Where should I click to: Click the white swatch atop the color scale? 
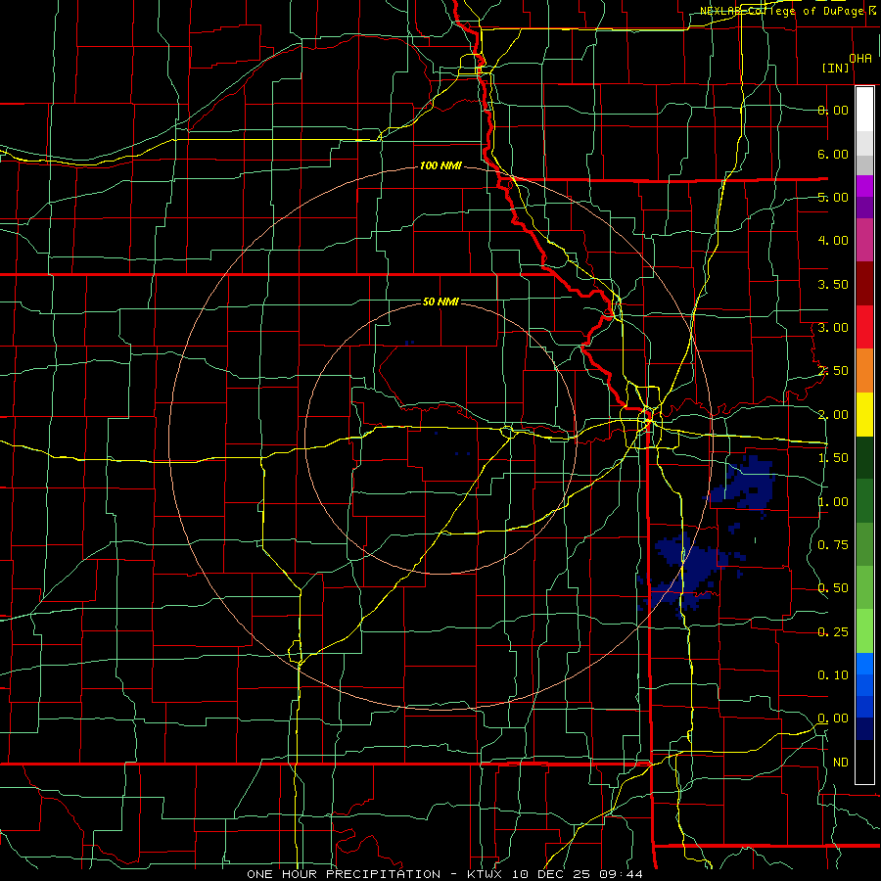click(x=864, y=109)
